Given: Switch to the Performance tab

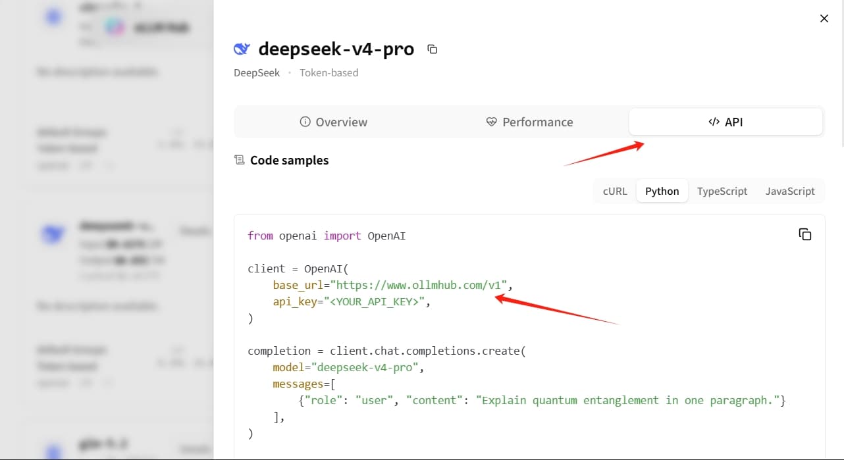Looking at the screenshot, I should click(x=529, y=122).
